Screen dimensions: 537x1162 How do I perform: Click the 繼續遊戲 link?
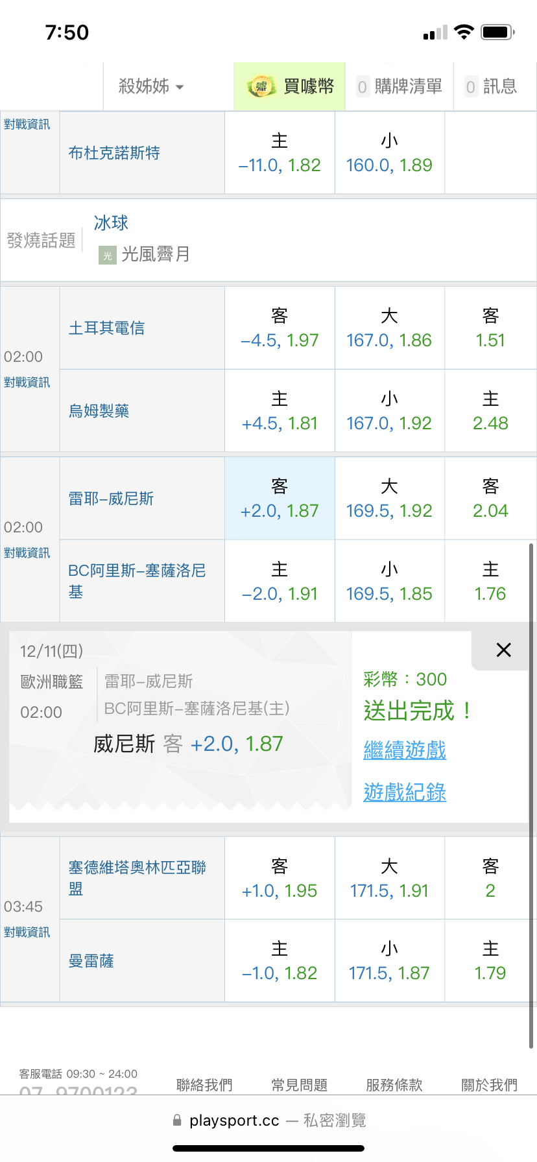click(405, 750)
